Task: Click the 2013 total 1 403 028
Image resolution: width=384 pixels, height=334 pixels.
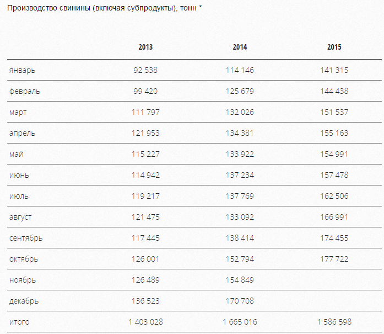Action: pos(145,322)
